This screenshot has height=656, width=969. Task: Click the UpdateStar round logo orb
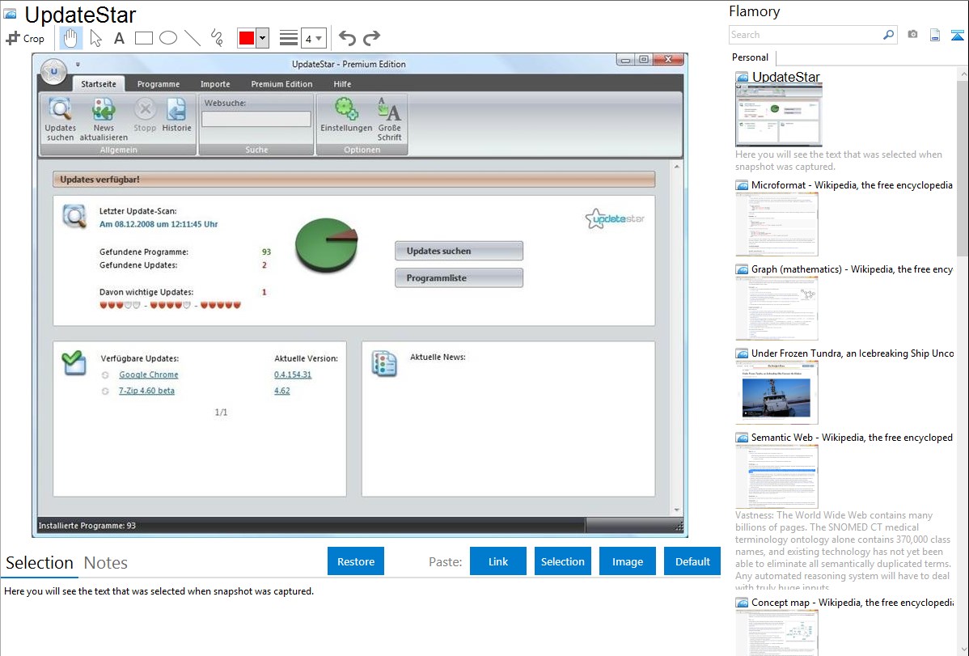pyautogui.click(x=53, y=71)
